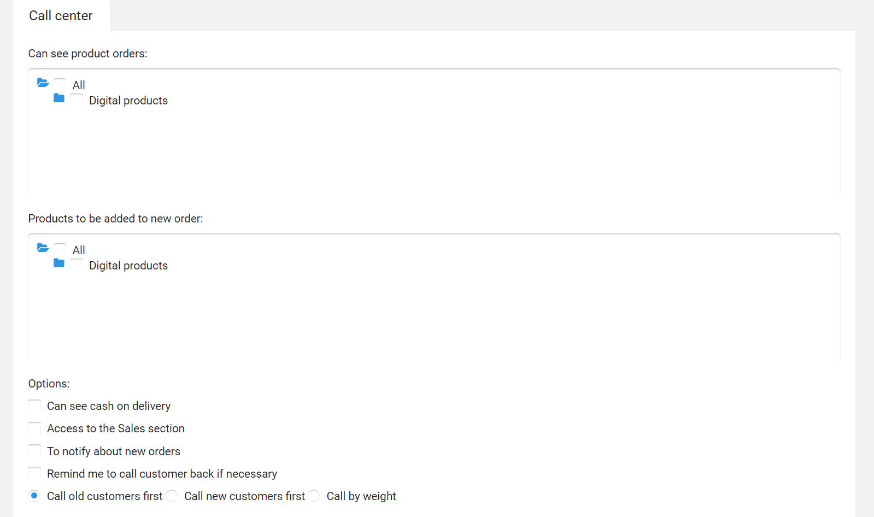Click All label in new order products tree

coord(79,250)
